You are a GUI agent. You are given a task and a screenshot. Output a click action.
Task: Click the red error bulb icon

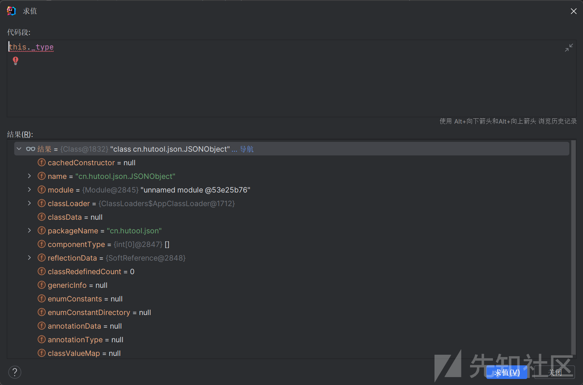coord(16,61)
